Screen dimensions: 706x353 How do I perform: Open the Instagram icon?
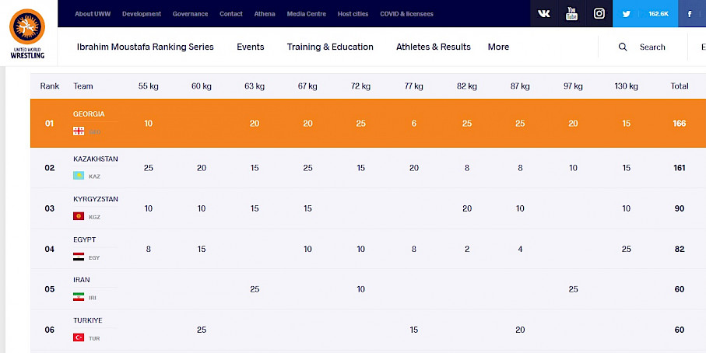(x=599, y=14)
